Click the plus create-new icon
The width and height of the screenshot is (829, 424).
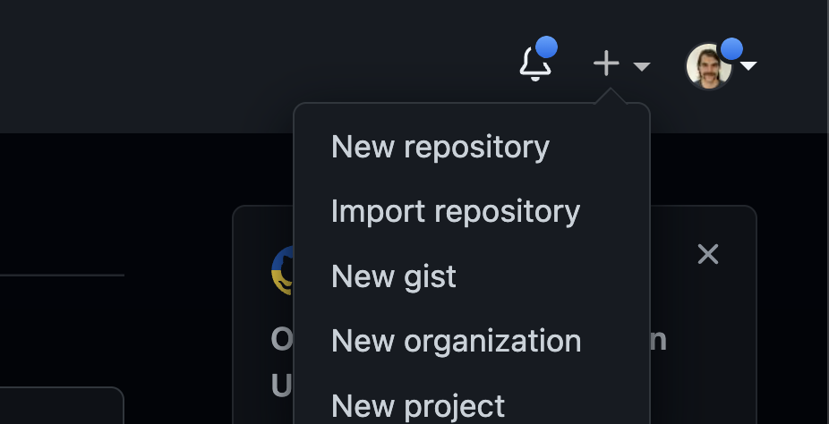[606, 64]
